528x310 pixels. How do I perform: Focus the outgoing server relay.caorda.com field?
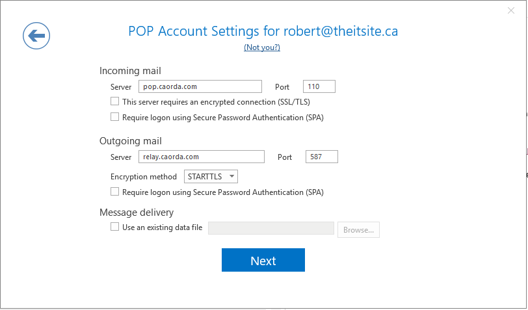click(202, 157)
